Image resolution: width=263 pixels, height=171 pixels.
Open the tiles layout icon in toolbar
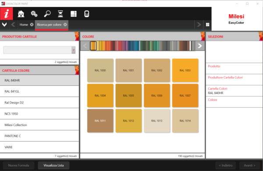pyautogui.click(x=74, y=14)
